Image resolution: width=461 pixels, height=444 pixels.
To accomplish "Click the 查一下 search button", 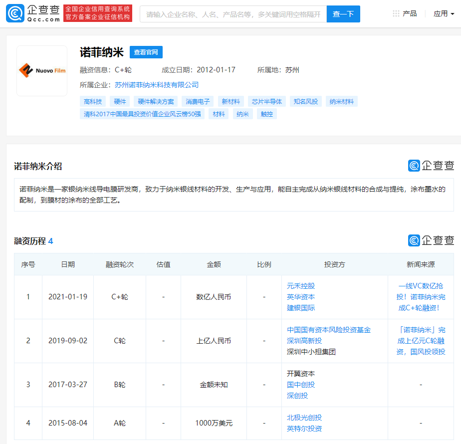I will 343,14.
